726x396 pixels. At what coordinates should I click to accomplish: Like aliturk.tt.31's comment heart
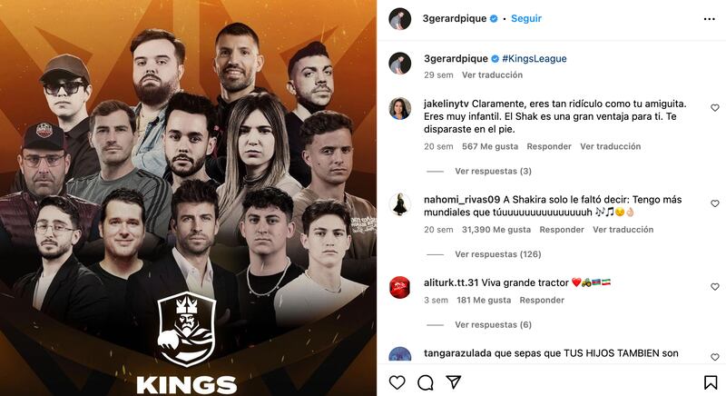pyautogui.click(x=715, y=287)
